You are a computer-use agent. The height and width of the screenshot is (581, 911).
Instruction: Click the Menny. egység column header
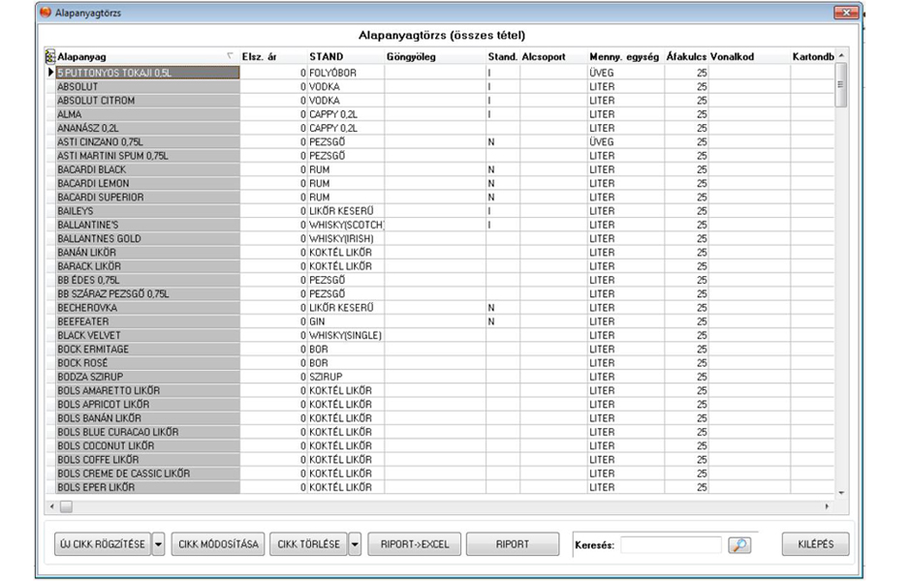click(626, 56)
